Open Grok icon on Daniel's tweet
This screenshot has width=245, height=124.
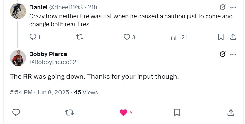click(223, 7)
